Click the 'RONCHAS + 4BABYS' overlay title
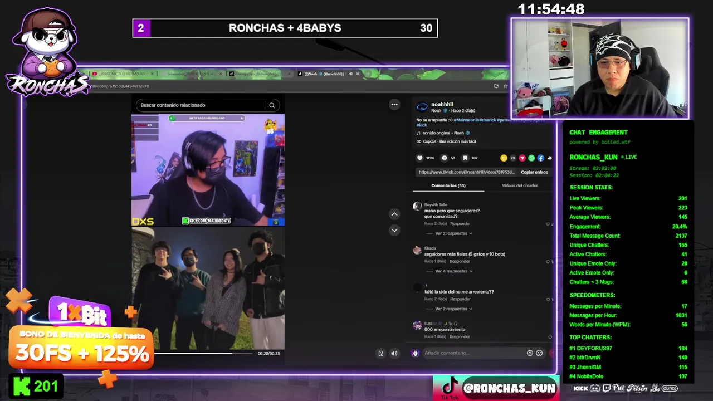Screen dimensions: 713x401 pos(285,28)
